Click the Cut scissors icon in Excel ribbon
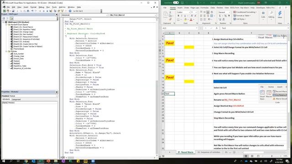Viewport: 292px width, 164px height. click(x=170, y=12)
